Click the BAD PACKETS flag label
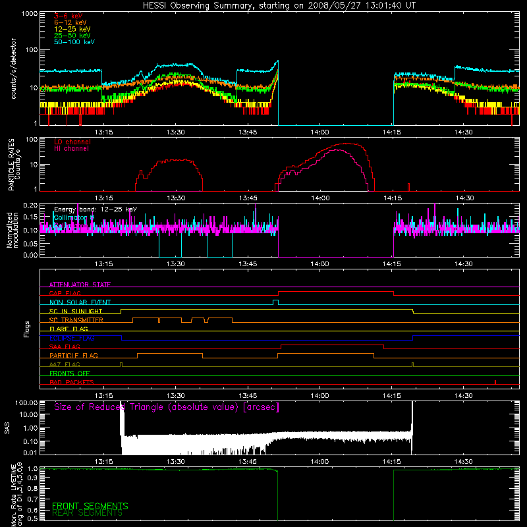This screenshot has height=527, width=527. (72, 382)
